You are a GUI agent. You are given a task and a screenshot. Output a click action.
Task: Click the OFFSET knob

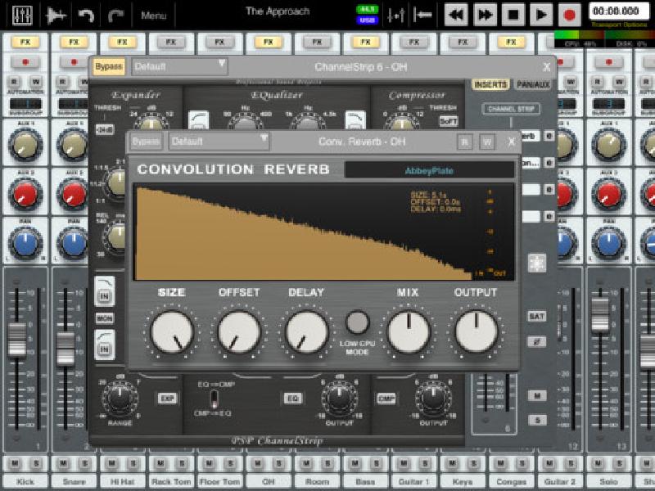239,332
